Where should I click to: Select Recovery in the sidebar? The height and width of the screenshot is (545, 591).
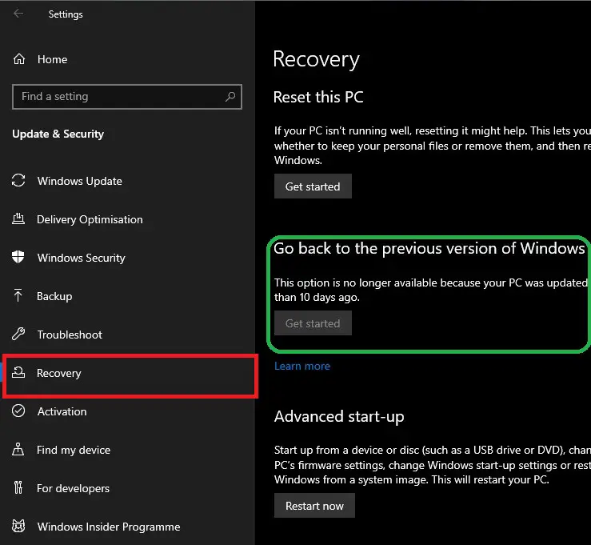point(59,373)
